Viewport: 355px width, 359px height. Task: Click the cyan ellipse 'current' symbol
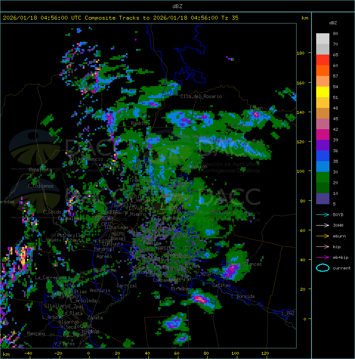323,268
